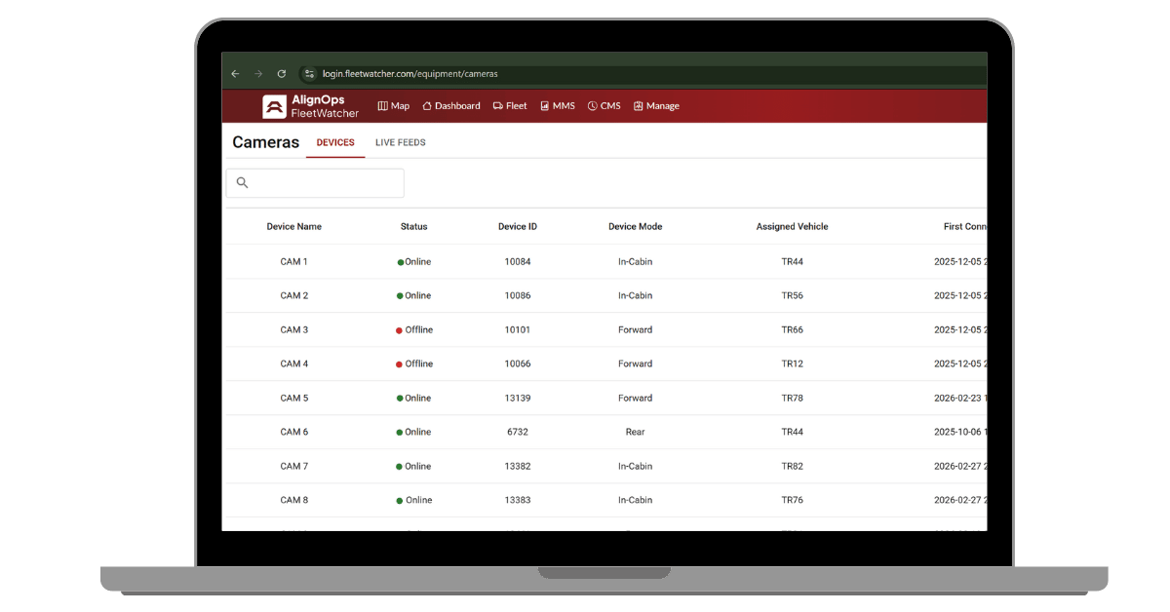Click the CAM 4 device name

294,364
